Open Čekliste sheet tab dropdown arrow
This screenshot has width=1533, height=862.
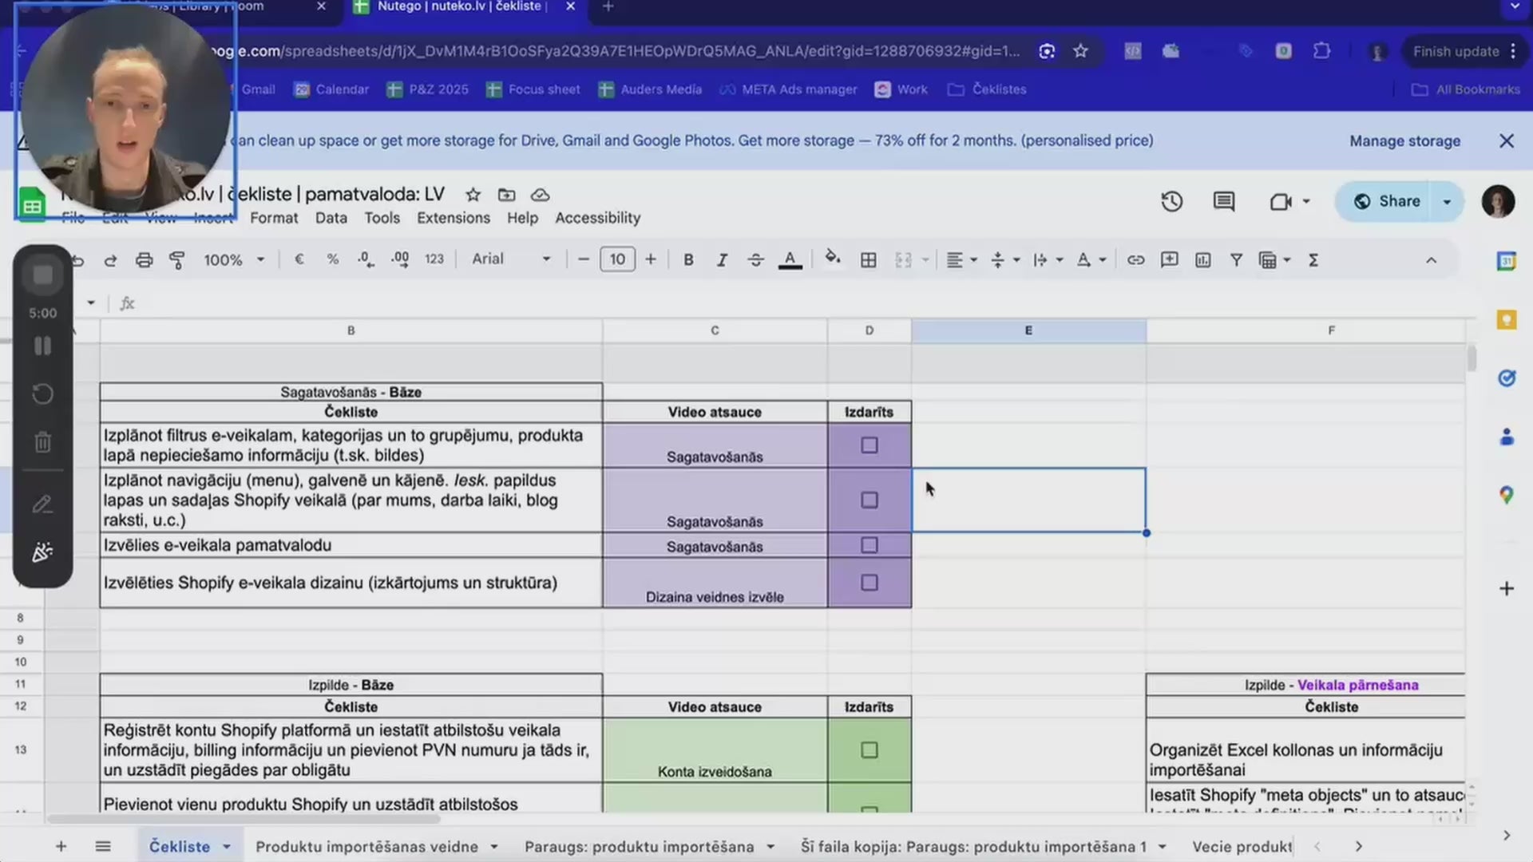227,847
